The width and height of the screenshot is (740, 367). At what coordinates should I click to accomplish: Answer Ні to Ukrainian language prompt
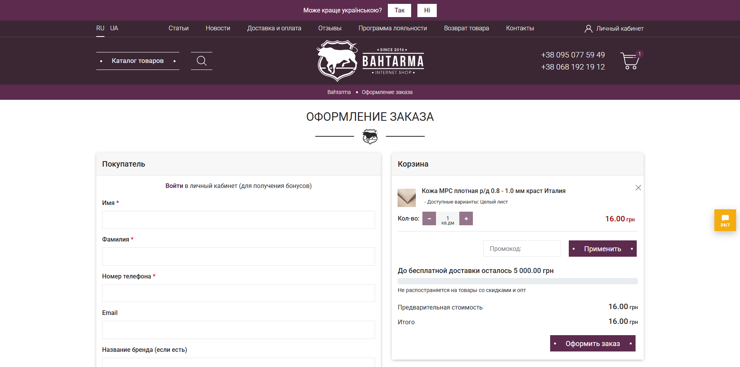click(x=427, y=10)
